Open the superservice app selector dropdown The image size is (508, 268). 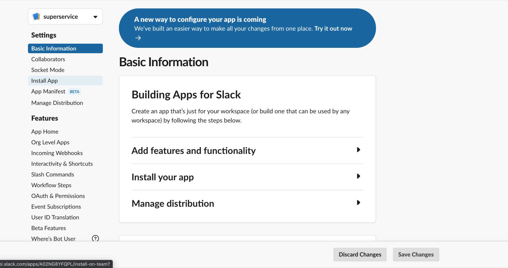pos(95,17)
